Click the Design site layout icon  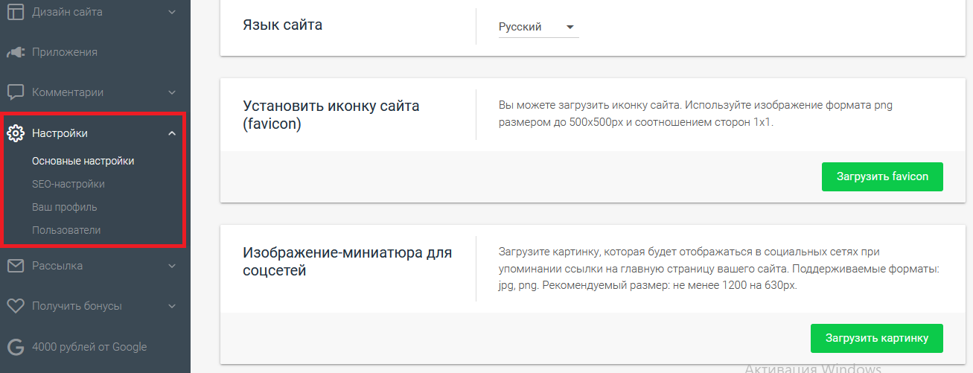coord(16,12)
